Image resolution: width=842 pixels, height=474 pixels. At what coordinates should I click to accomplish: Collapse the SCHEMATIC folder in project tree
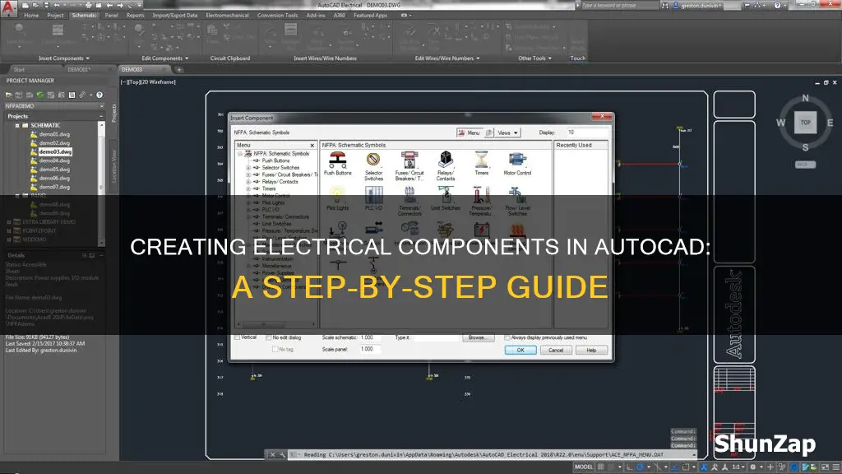click(17, 125)
